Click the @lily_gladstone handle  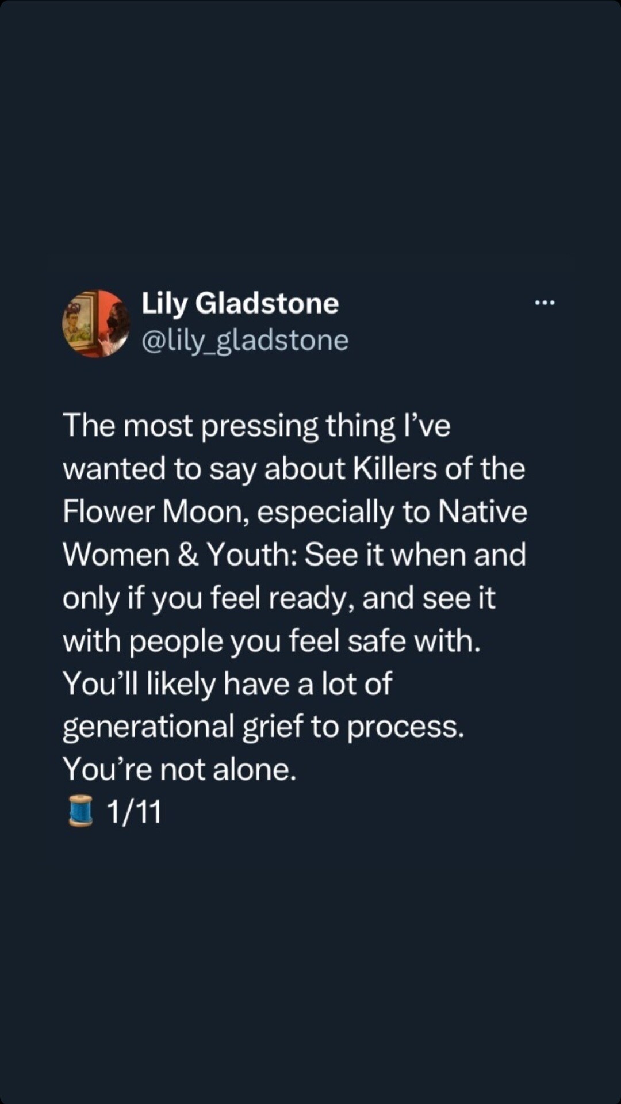tap(245, 341)
